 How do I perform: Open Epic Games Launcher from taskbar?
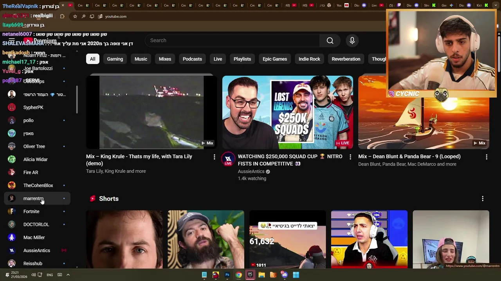click(x=250, y=275)
